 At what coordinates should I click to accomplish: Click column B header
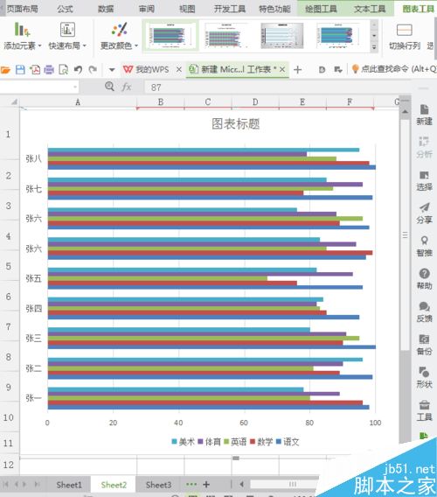pyautogui.click(x=161, y=102)
